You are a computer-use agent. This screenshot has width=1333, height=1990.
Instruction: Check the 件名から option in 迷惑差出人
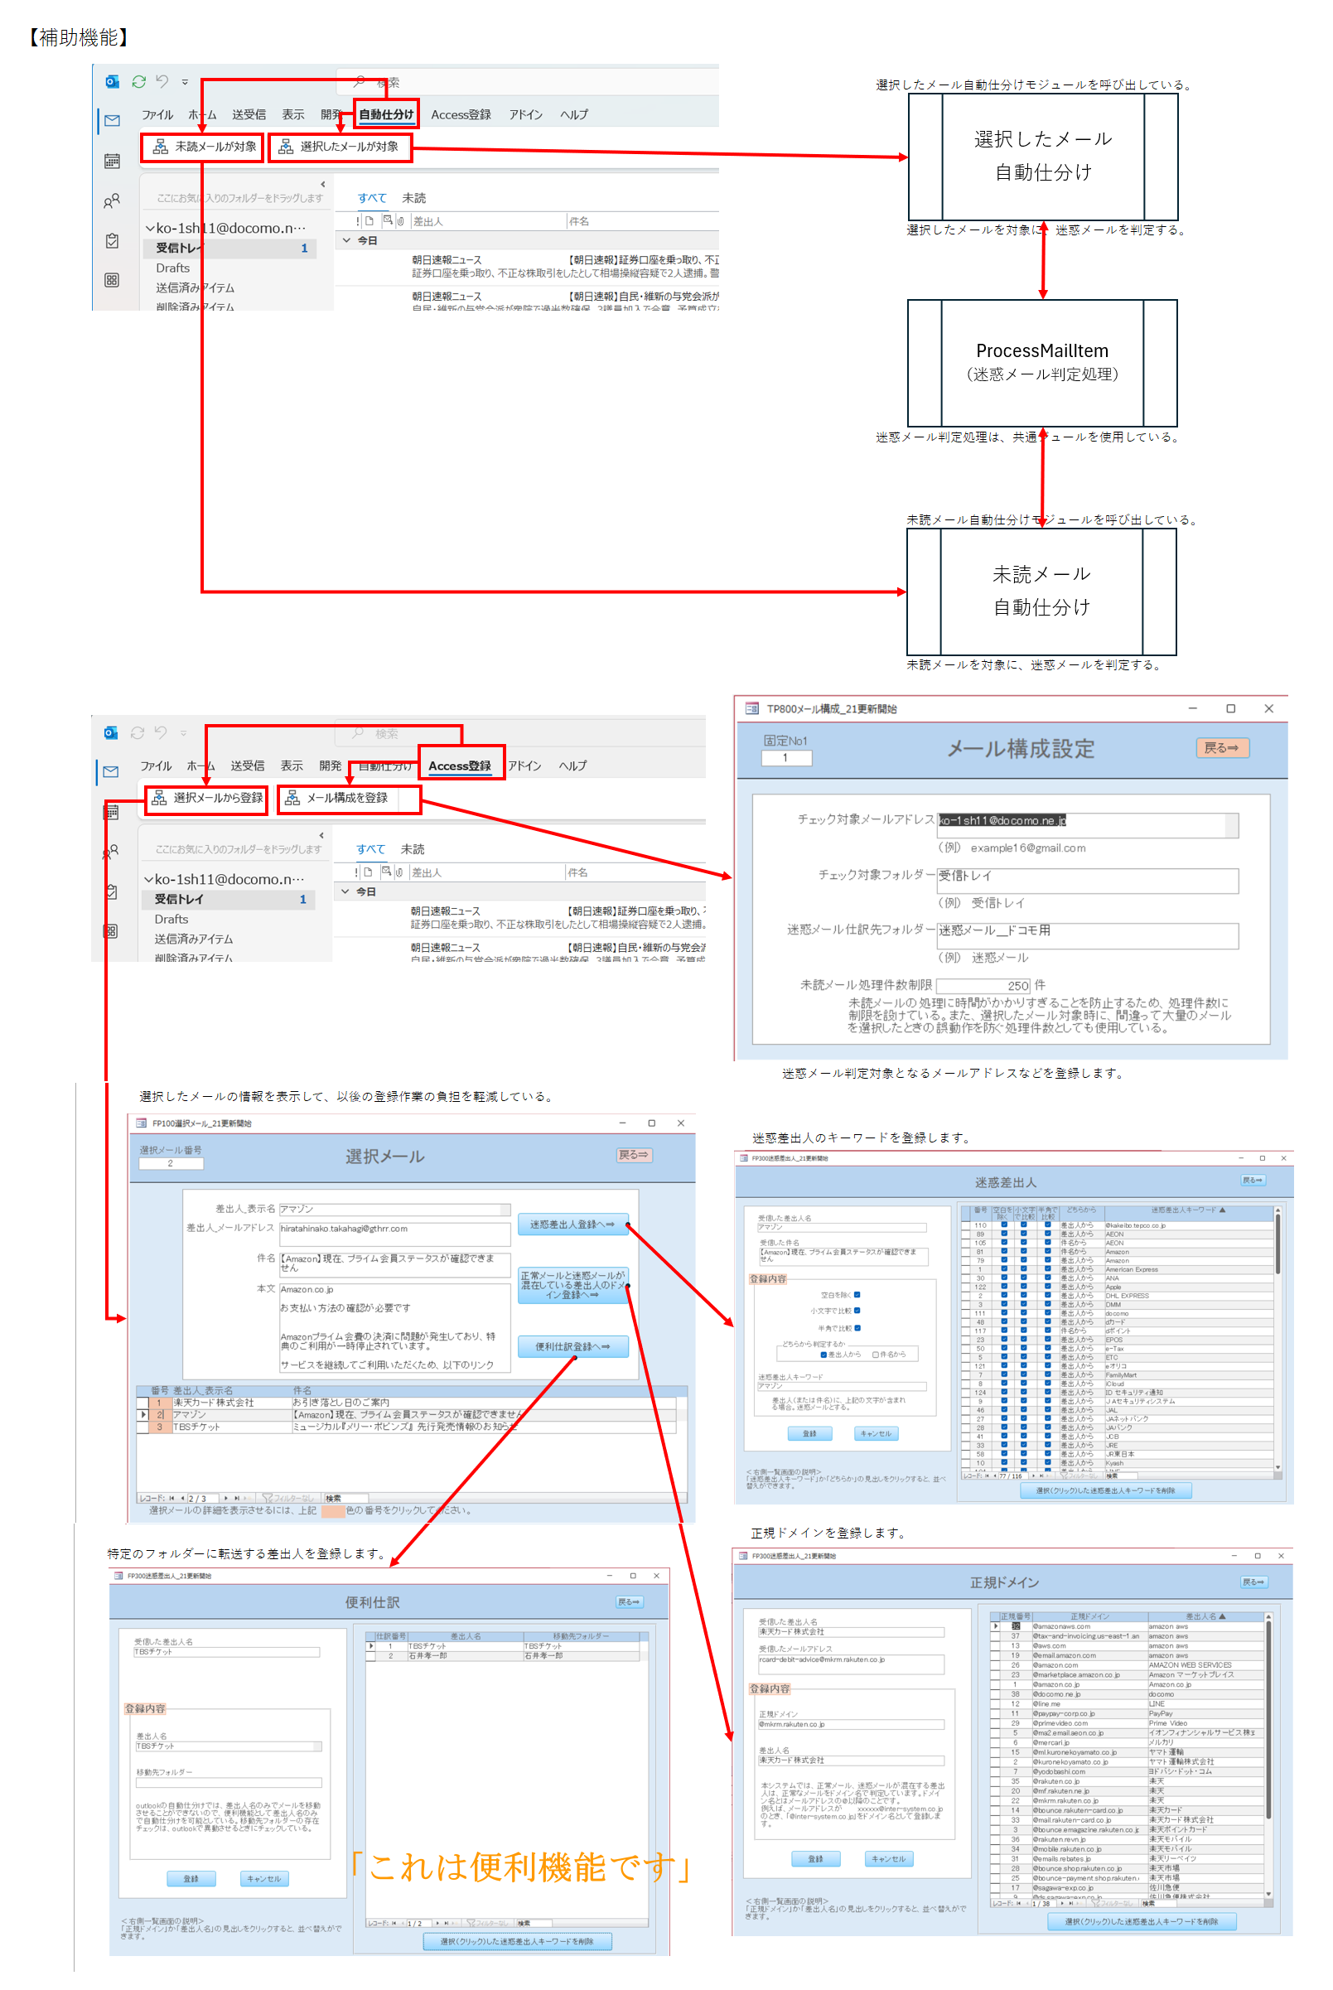(876, 1355)
